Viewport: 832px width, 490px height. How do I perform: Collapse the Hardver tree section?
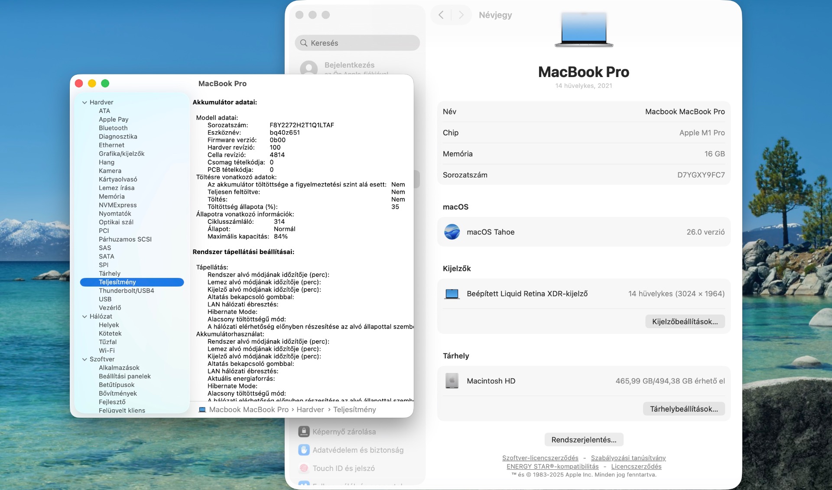[x=84, y=103]
